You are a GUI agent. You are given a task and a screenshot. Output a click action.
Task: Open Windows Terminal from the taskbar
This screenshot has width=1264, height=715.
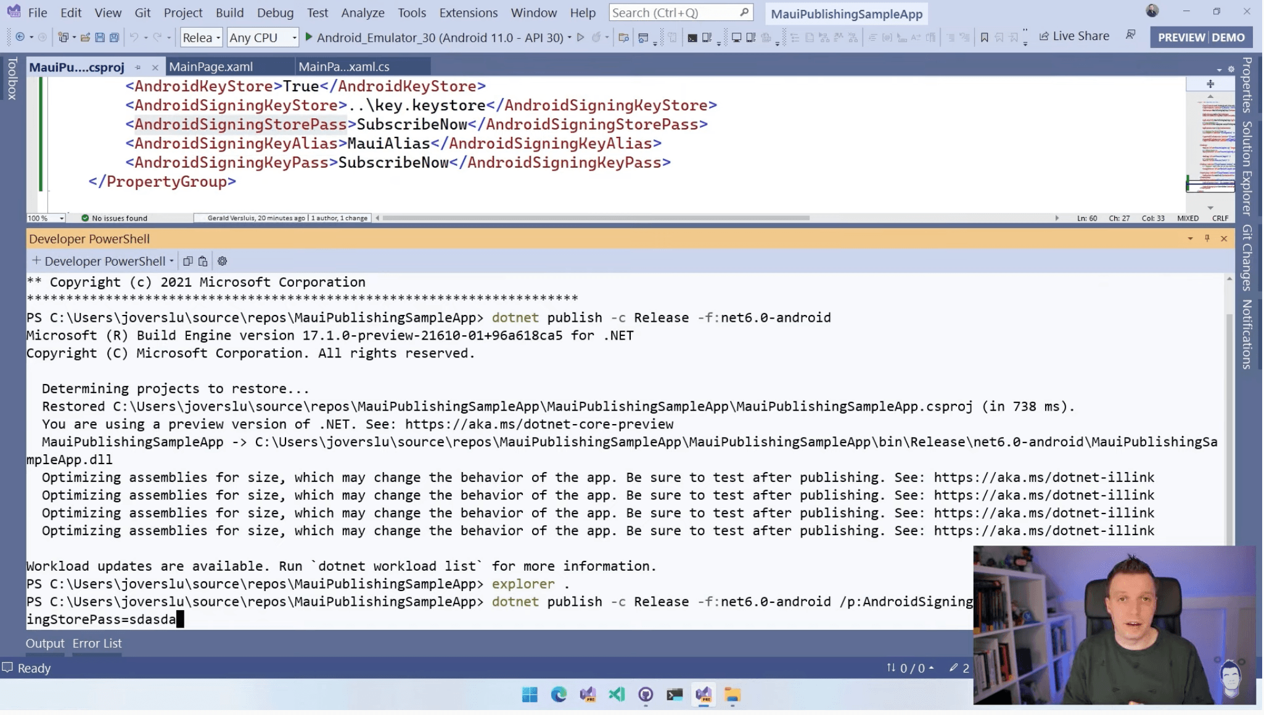[x=675, y=695]
